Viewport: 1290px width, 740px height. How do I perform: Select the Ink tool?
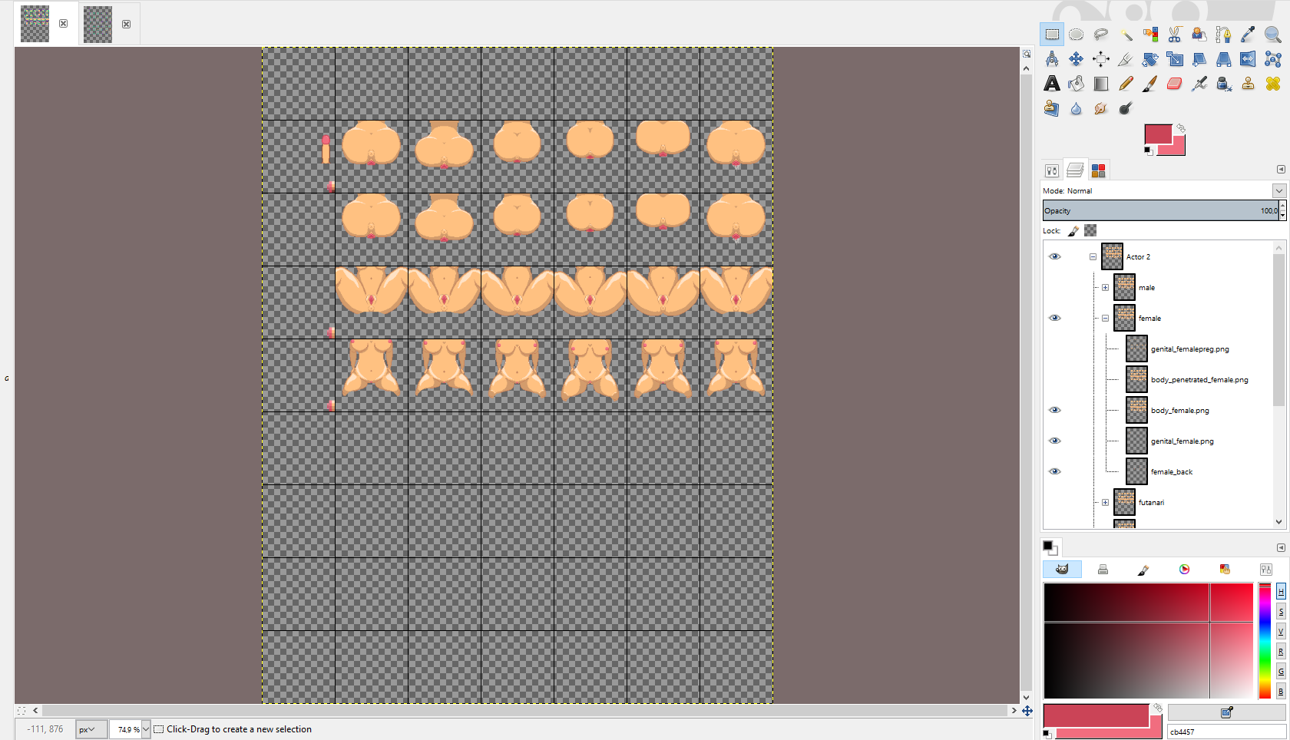1224,84
